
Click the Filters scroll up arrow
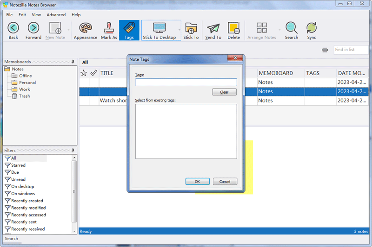[74, 158]
